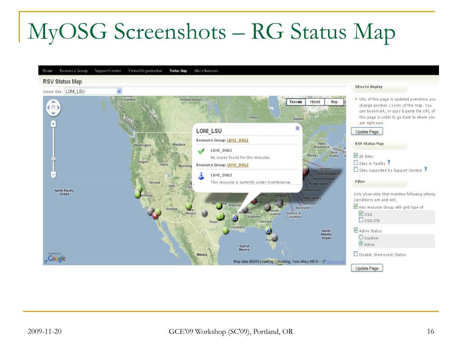Toggle the All Sites checkbox

click(x=356, y=155)
